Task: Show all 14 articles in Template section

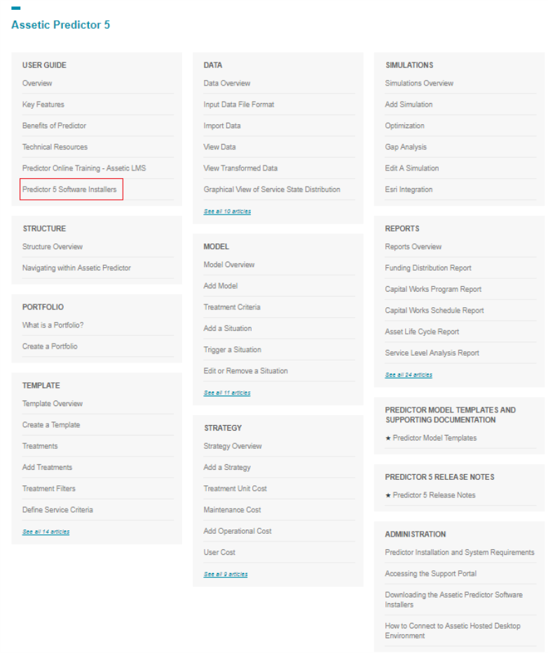Action: (46, 532)
